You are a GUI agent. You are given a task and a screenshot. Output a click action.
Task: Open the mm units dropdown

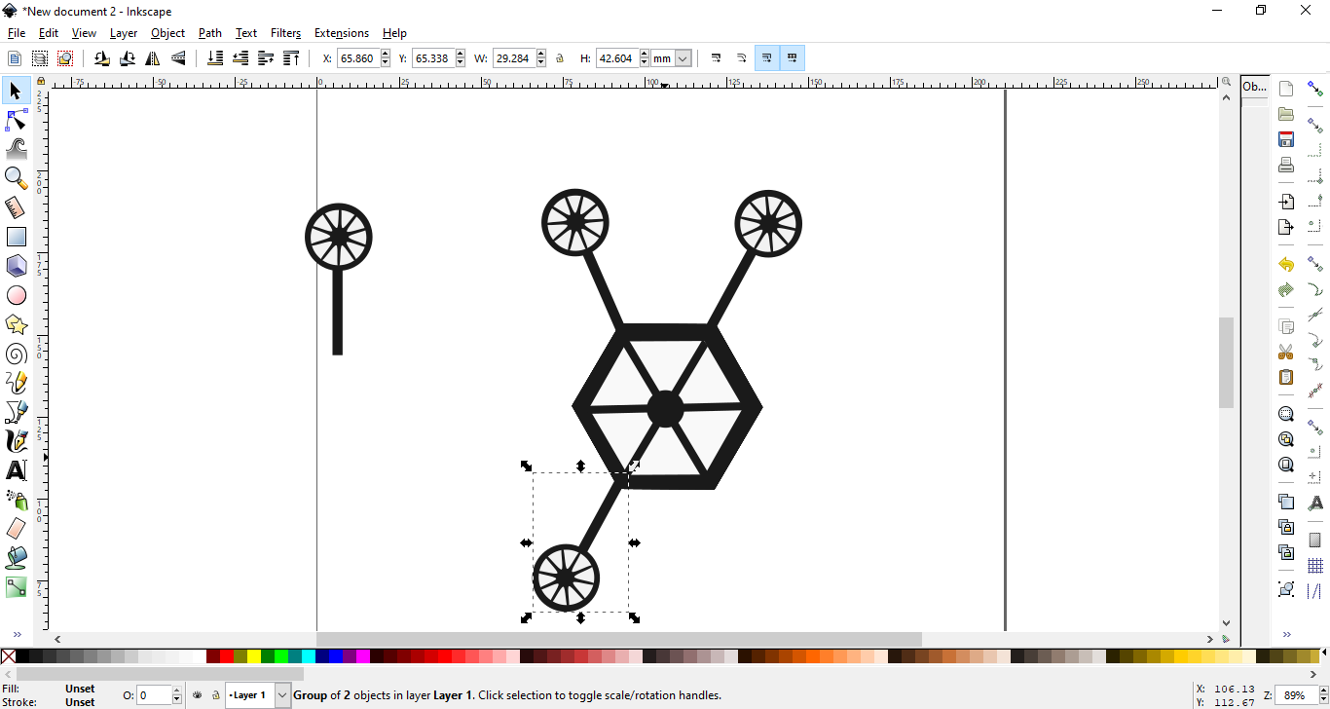683,58
